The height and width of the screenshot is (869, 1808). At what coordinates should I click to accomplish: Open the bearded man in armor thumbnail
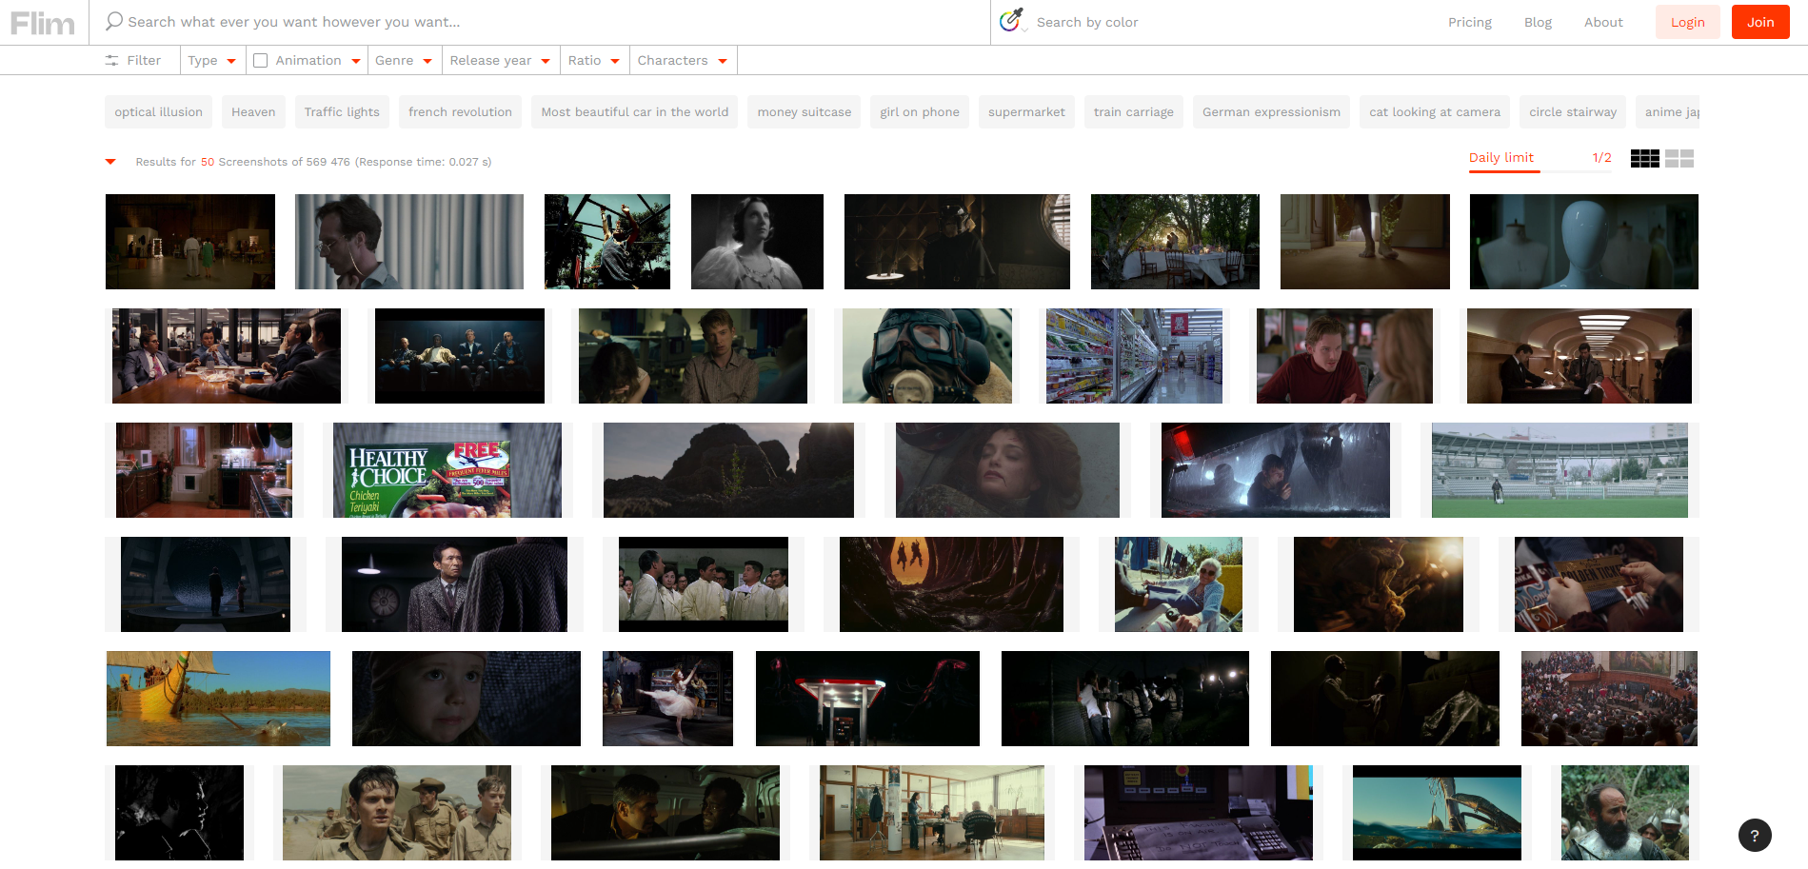click(x=1625, y=813)
